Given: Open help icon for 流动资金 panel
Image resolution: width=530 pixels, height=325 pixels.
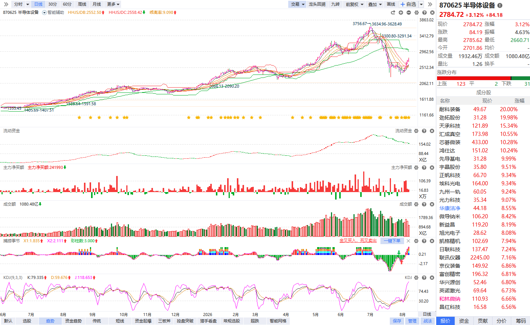Looking at the screenshot, I should (424, 131).
